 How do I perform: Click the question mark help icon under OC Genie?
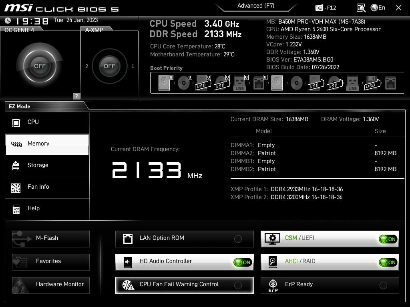pos(76,96)
